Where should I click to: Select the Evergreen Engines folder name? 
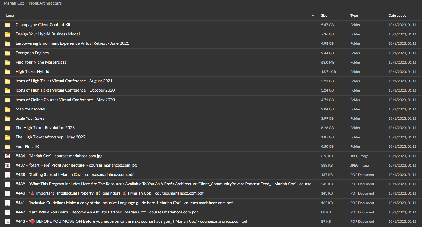coord(32,53)
